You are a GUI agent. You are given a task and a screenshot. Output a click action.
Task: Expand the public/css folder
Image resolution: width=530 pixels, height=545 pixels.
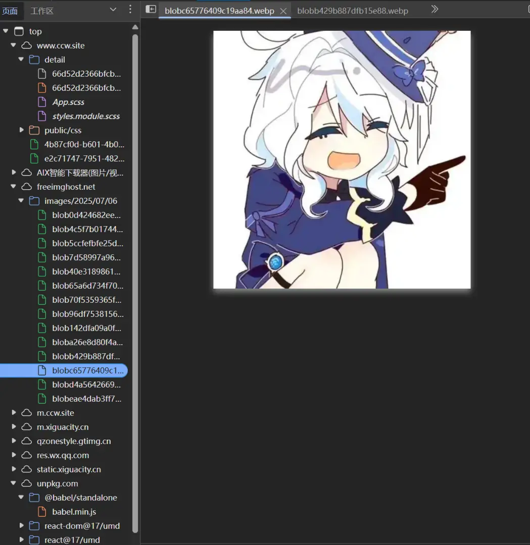point(21,130)
